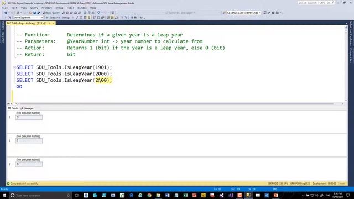Click the New Query toolbar button
The image size is (354, 199).
click(51, 13)
